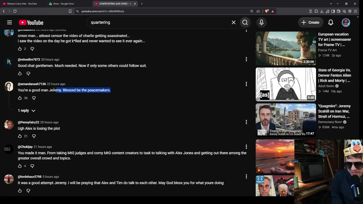Open @Chukijay channel link
Viewport: 363px width, 204px height.
click(25, 147)
